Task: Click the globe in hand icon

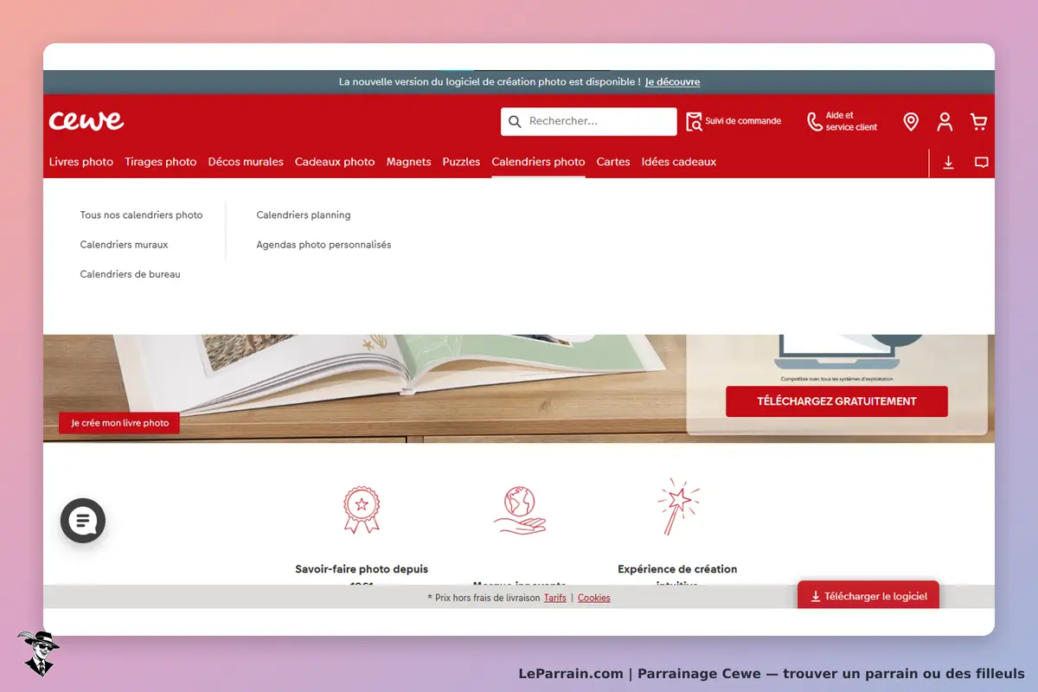Action: 520,509
